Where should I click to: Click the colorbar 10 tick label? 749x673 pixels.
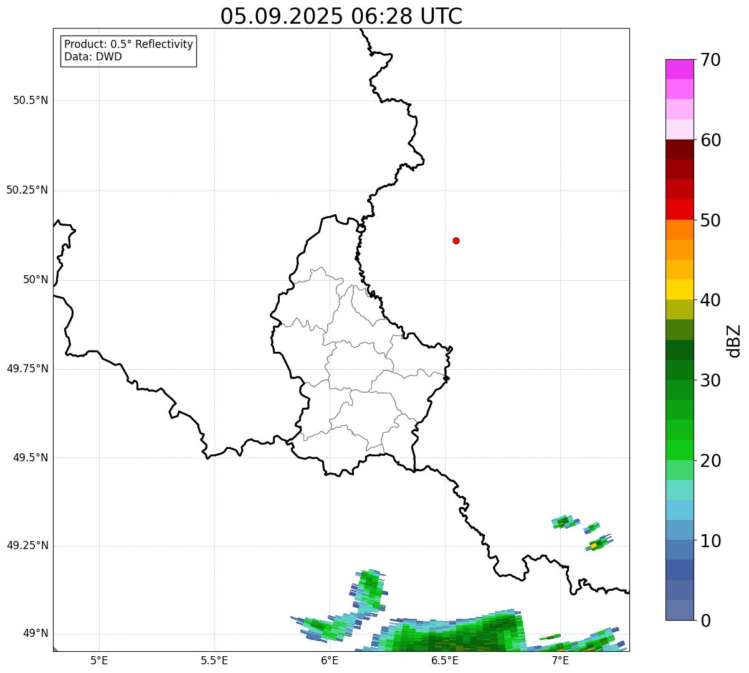click(x=710, y=541)
